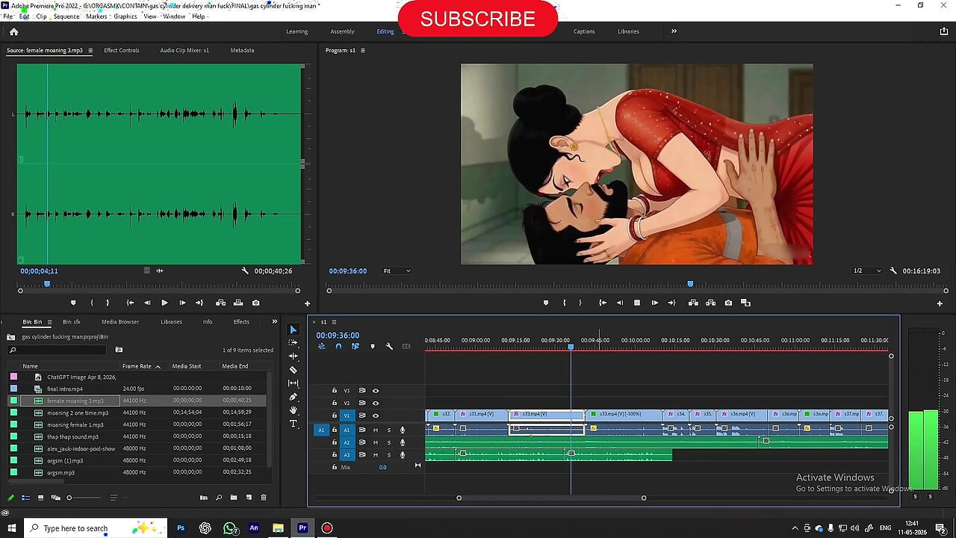956x538 pixels.
Task: Click the Home icon in workspace bar
Action: click(x=13, y=31)
